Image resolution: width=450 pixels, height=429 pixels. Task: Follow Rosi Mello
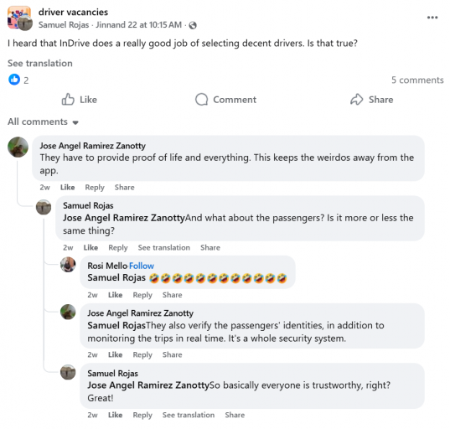[x=142, y=266]
